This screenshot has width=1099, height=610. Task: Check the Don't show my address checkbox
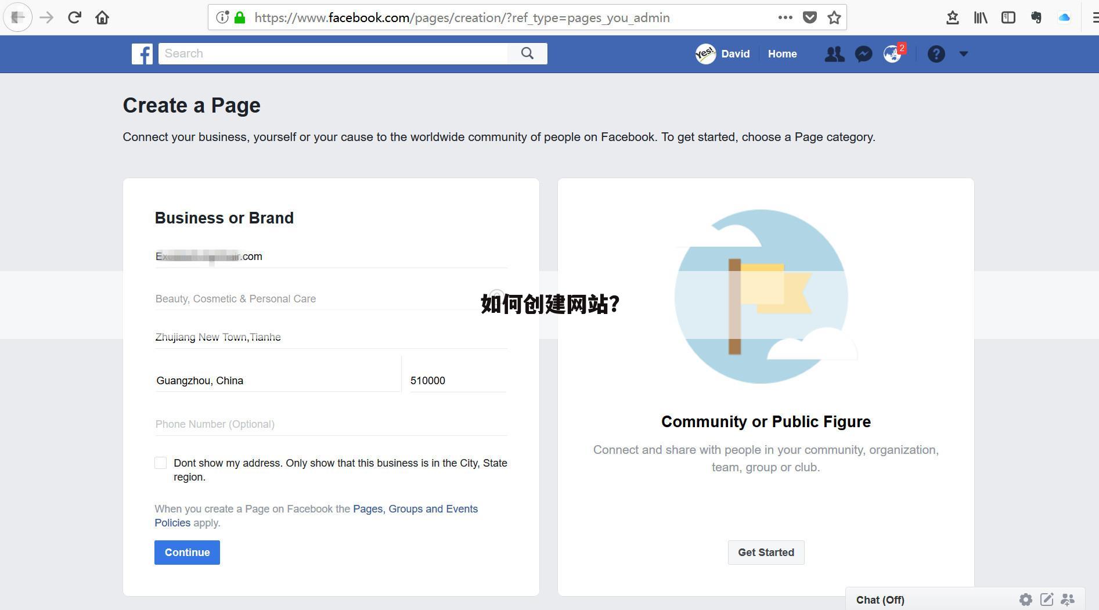[x=161, y=463]
